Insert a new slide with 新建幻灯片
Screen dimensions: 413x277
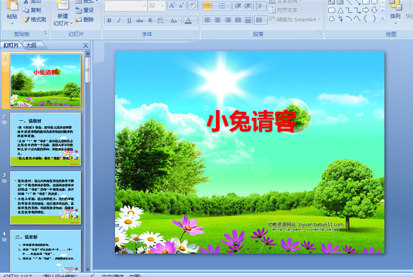coord(62,13)
